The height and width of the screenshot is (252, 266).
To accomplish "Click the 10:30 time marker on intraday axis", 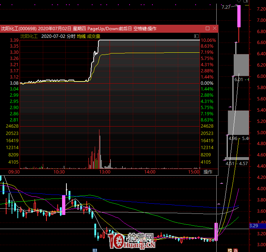I will pyautogui.click(x=59, y=172).
